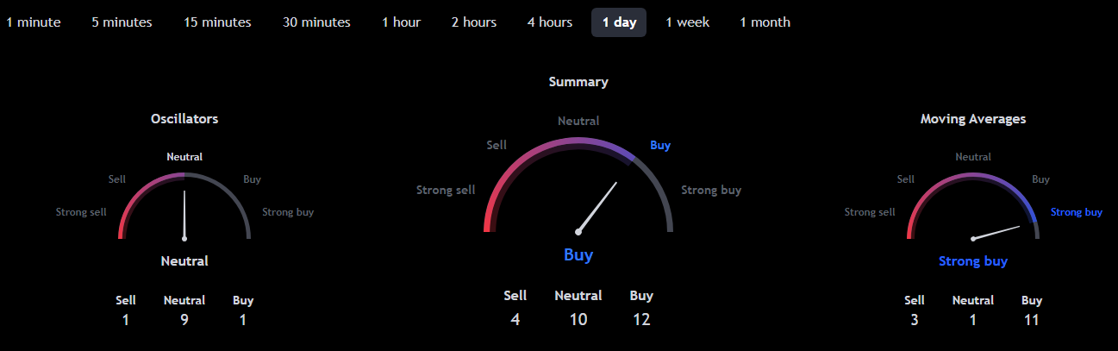Click the Moving Averages gauge needle

pos(997,232)
